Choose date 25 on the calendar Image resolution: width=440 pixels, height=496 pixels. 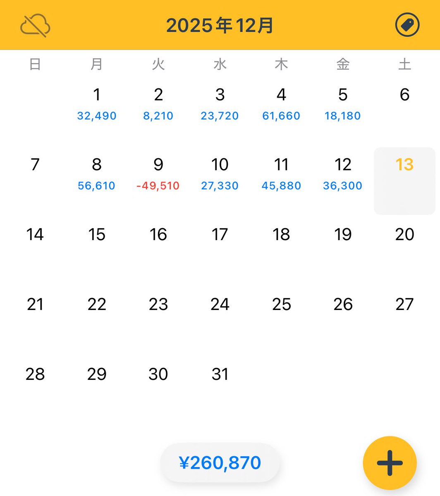(282, 305)
